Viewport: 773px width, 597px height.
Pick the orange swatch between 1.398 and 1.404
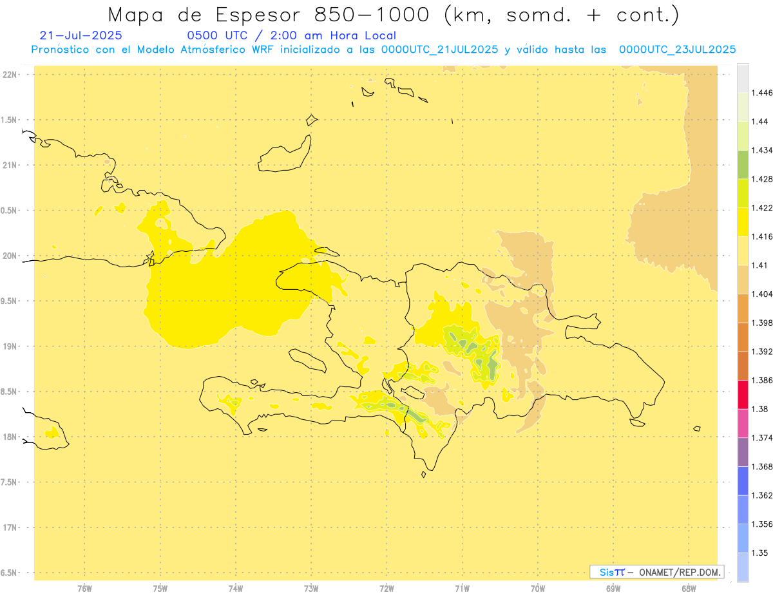[x=743, y=308]
